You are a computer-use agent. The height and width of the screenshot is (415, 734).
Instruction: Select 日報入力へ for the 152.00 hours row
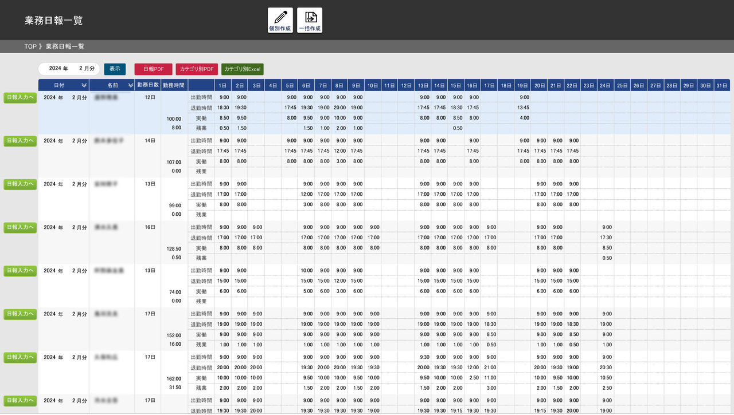point(20,314)
